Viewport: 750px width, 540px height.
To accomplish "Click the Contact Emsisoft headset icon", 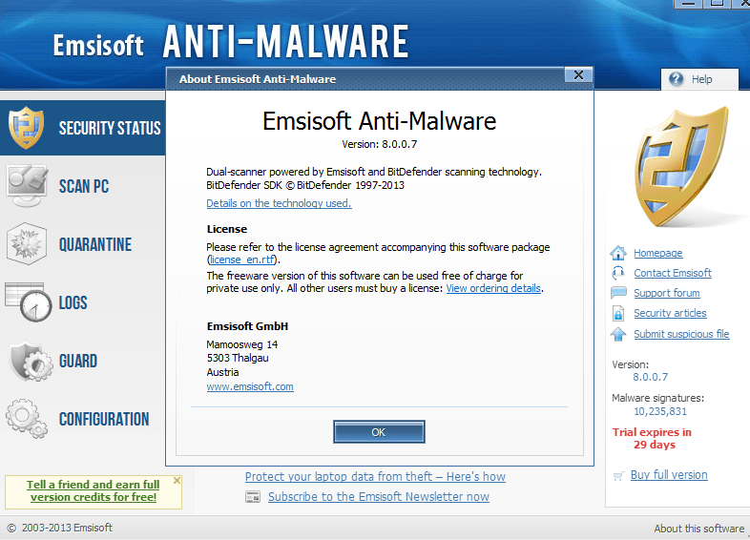I will click(x=618, y=273).
